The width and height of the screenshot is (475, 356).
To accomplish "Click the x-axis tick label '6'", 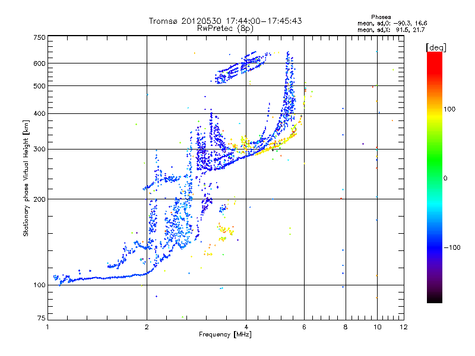I will click(304, 327).
